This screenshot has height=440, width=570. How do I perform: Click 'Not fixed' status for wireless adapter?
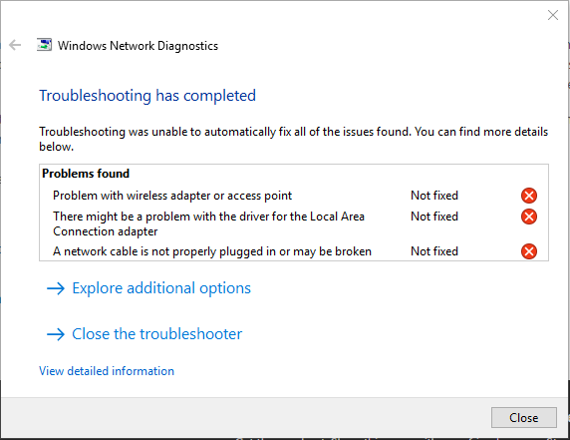tap(434, 196)
